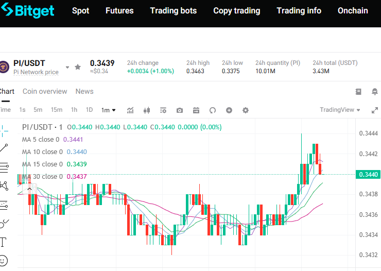Select the 1D timeframe
Viewport: 381px width, 271px height.
tap(89, 110)
